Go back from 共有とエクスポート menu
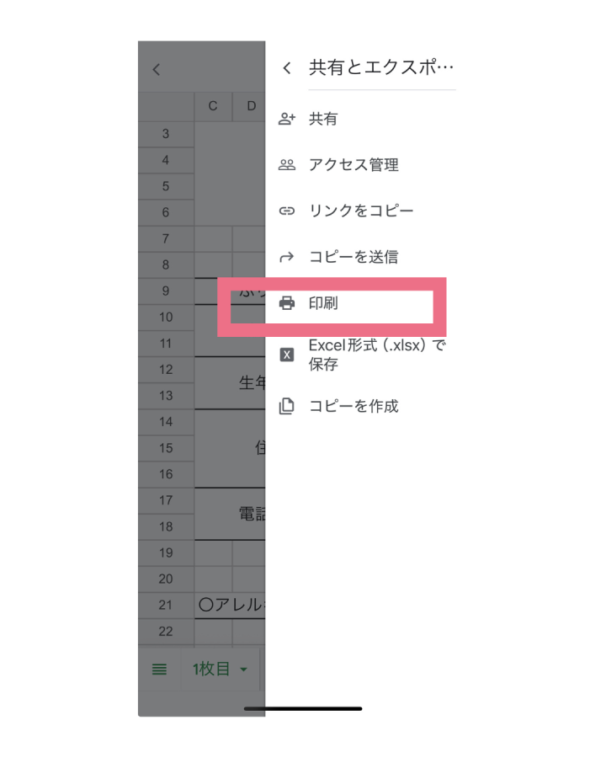The width and height of the screenshot is (606, 758). pos(287,68)
